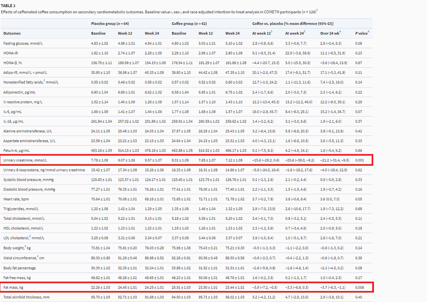
Task: Click the Fat mass, kg row label
Action: click(14, 287)
